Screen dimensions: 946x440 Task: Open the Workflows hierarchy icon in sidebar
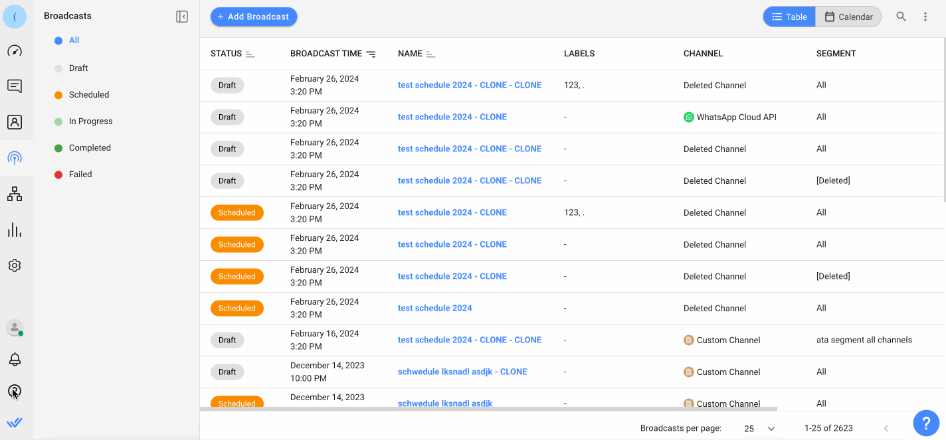15,194
